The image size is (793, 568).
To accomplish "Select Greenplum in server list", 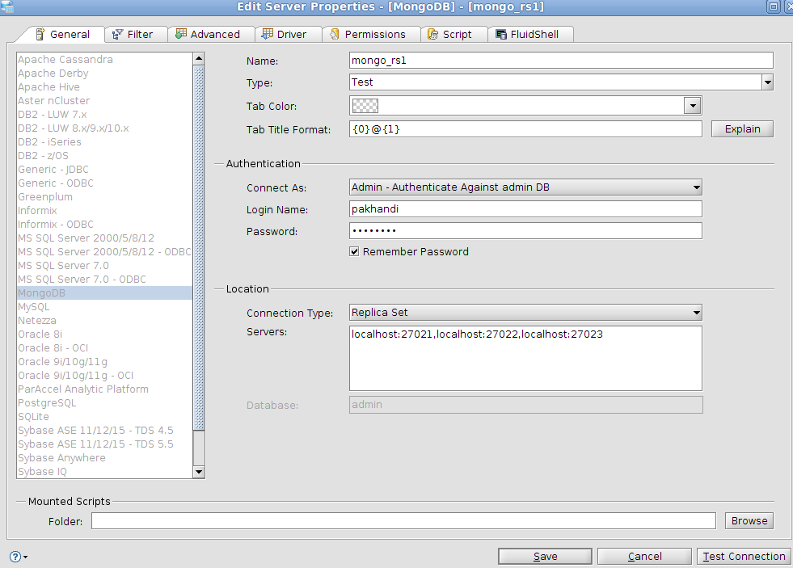I will [105, 197].
